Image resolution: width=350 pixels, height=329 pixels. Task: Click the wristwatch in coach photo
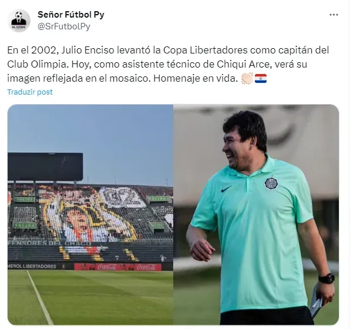coord(326,278)
